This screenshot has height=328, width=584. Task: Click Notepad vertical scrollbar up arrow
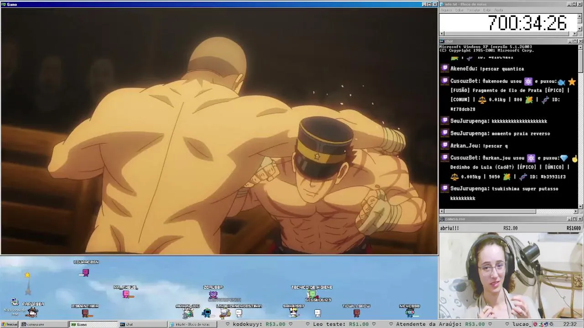580,16
